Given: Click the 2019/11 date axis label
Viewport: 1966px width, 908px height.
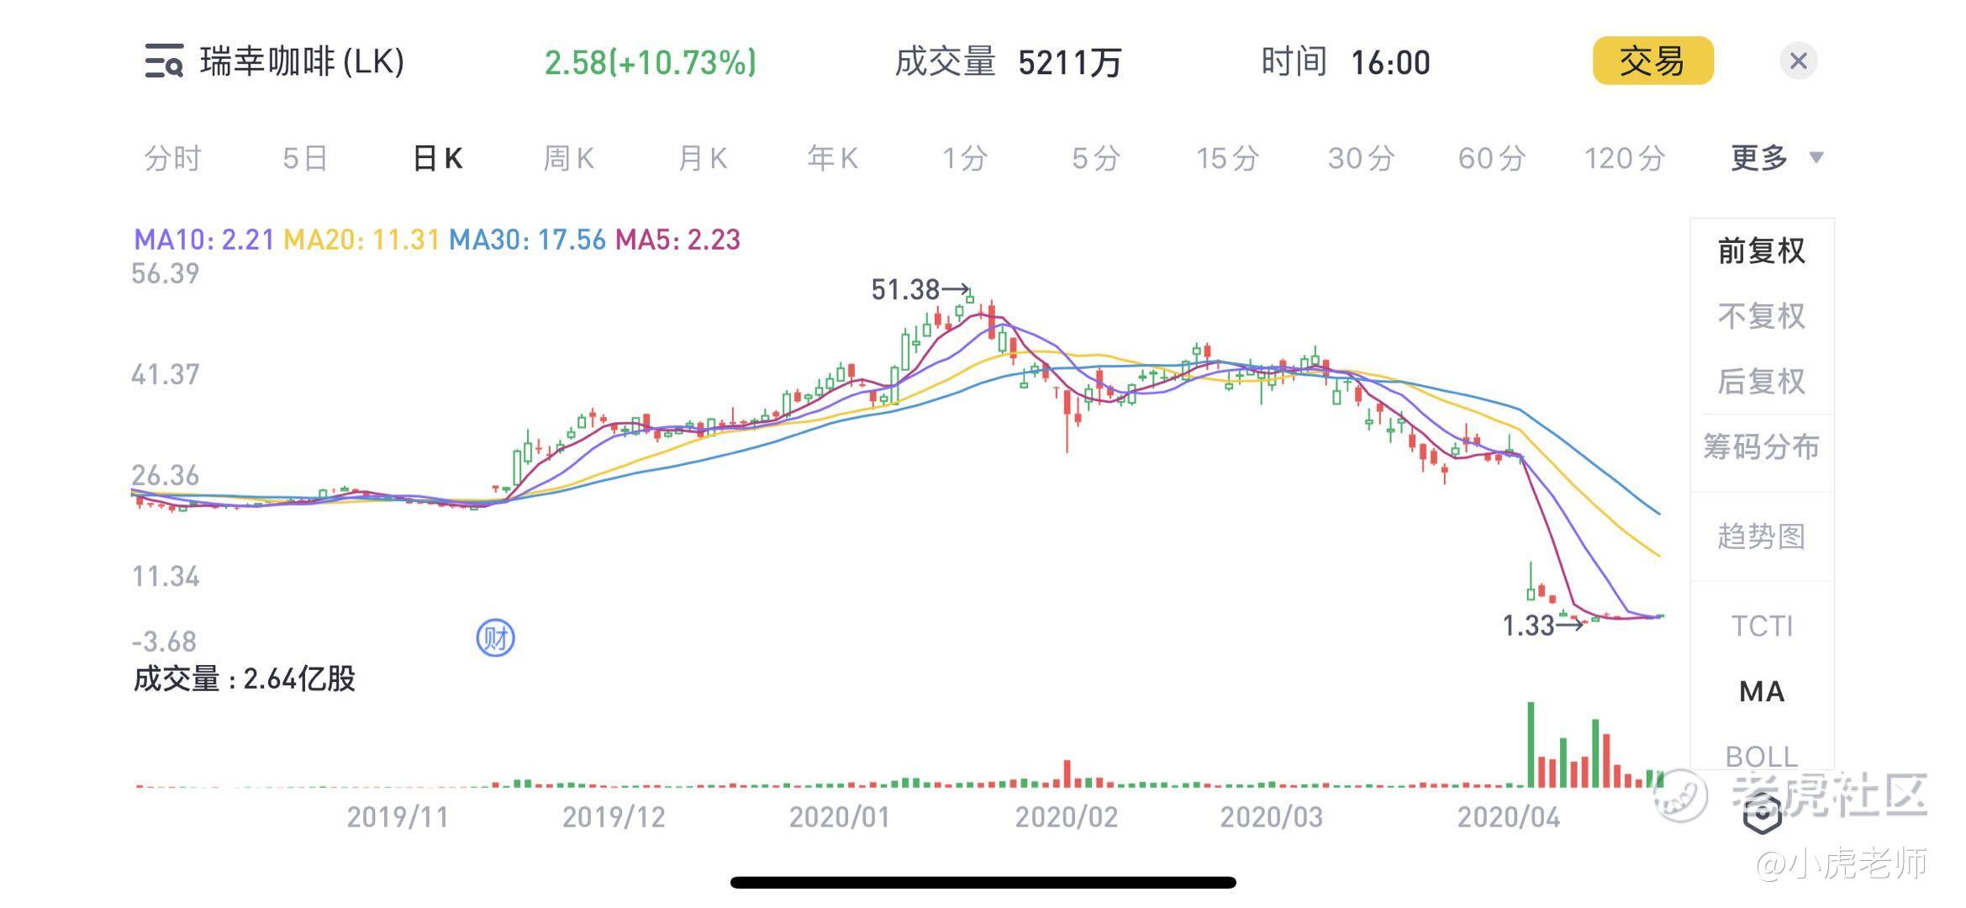Looking at the screenshot, I should pos(398,817).
